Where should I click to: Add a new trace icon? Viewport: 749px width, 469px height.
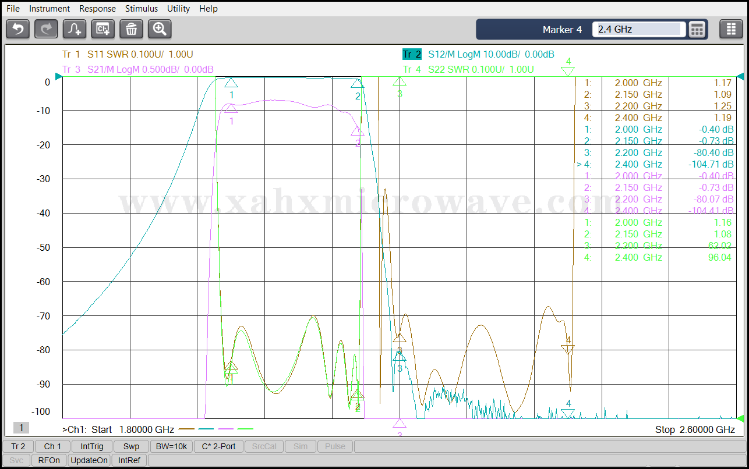(x=75, y=29)
